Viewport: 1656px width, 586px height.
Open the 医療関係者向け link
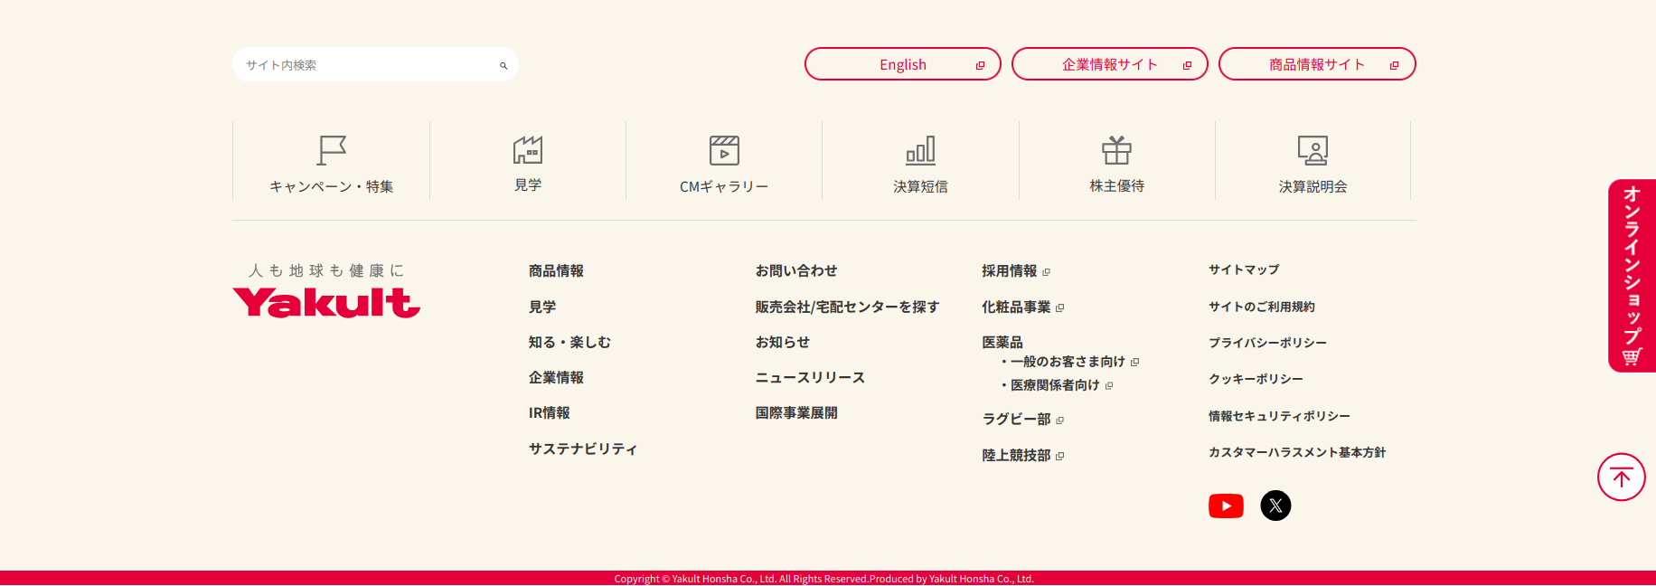click(1055, 385)
